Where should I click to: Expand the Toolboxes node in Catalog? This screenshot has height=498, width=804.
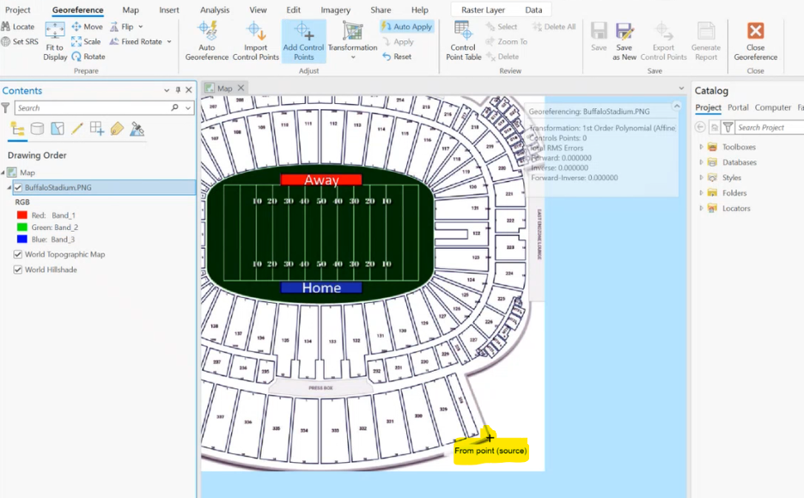coord(701,147)
